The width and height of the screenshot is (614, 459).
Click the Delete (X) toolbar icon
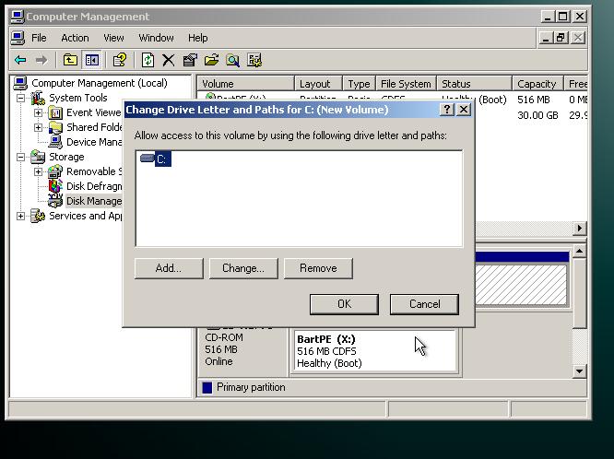tap(169, 60)
